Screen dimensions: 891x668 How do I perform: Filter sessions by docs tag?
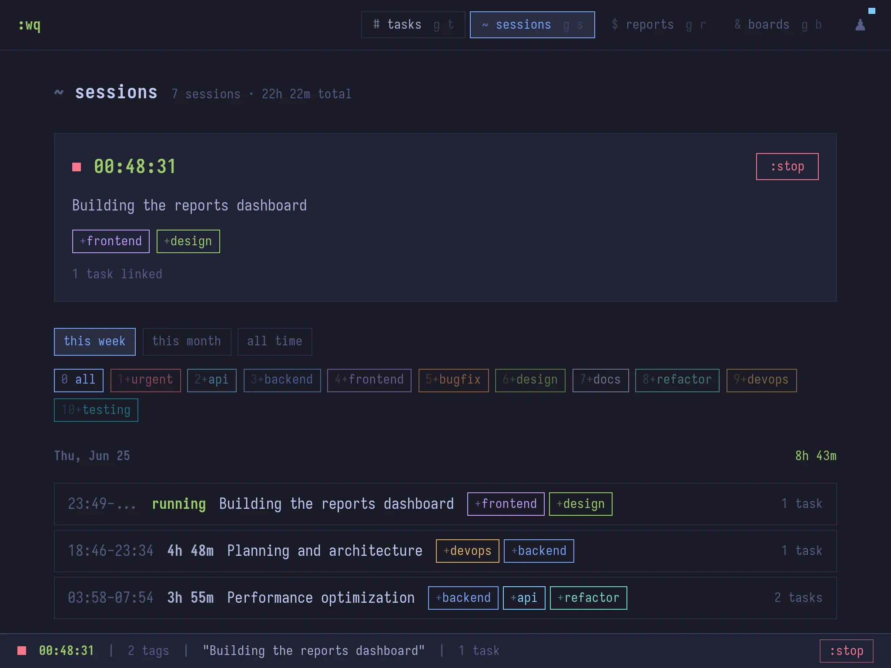600,380
